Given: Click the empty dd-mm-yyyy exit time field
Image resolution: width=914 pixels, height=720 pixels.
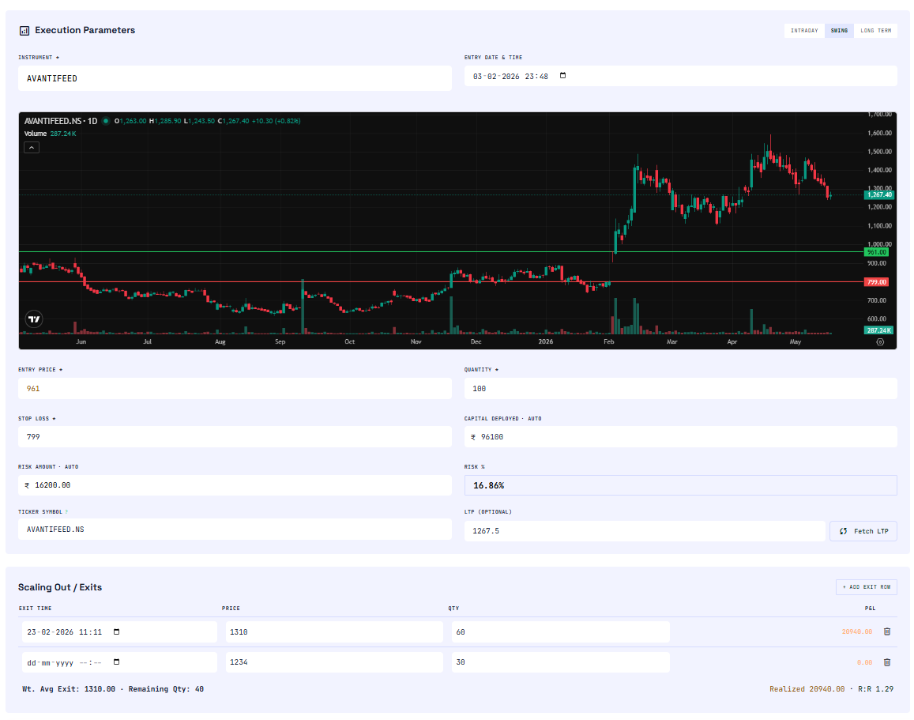Looking at the screenshot, I should pyautogui.click(x=119, y=662).
